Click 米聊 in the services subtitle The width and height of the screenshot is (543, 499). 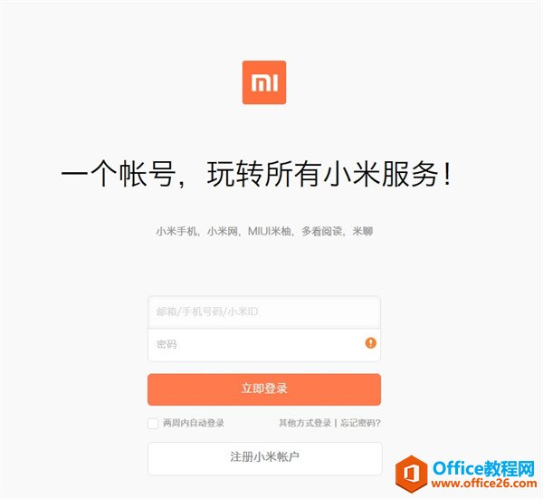tap(362, 231)
